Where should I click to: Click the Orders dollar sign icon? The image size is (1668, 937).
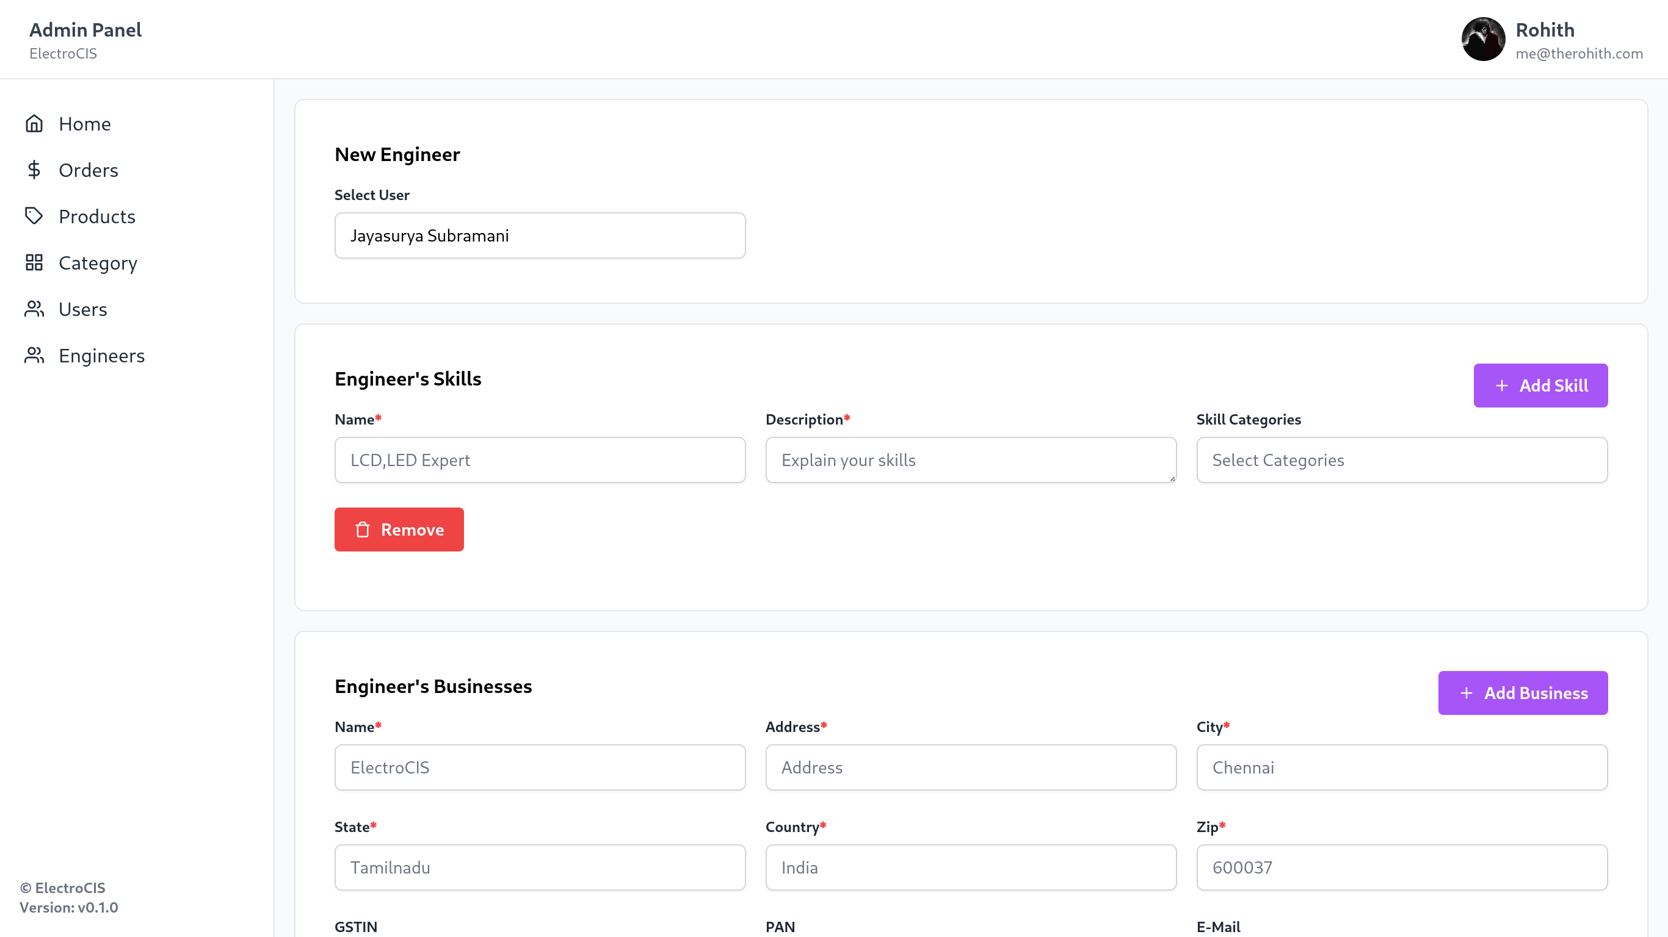tap(34, 170)
